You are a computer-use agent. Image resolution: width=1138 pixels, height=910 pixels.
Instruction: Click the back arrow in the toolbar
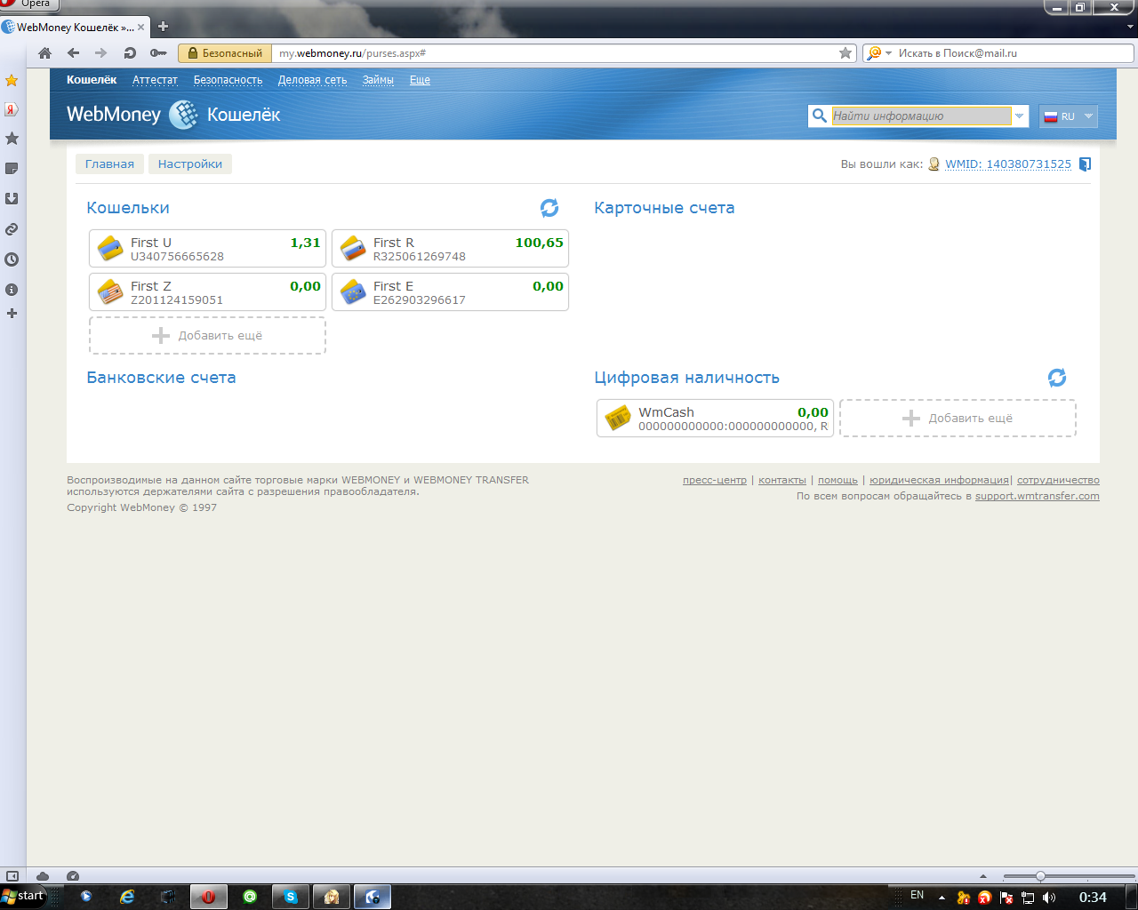pyautogui.click(x=74, y=53)
